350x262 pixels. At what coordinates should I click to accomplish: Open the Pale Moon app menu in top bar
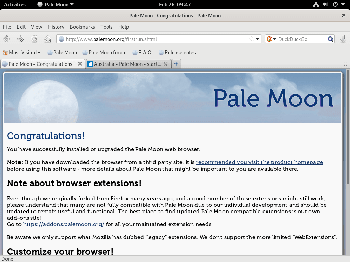[55, 5]
